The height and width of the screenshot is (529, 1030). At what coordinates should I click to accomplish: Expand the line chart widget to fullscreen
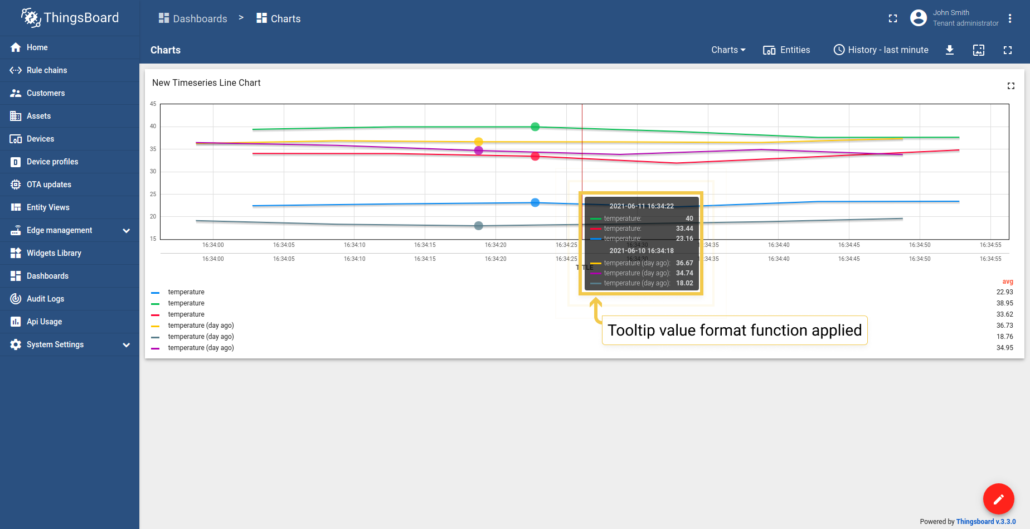pos(1011,86)
